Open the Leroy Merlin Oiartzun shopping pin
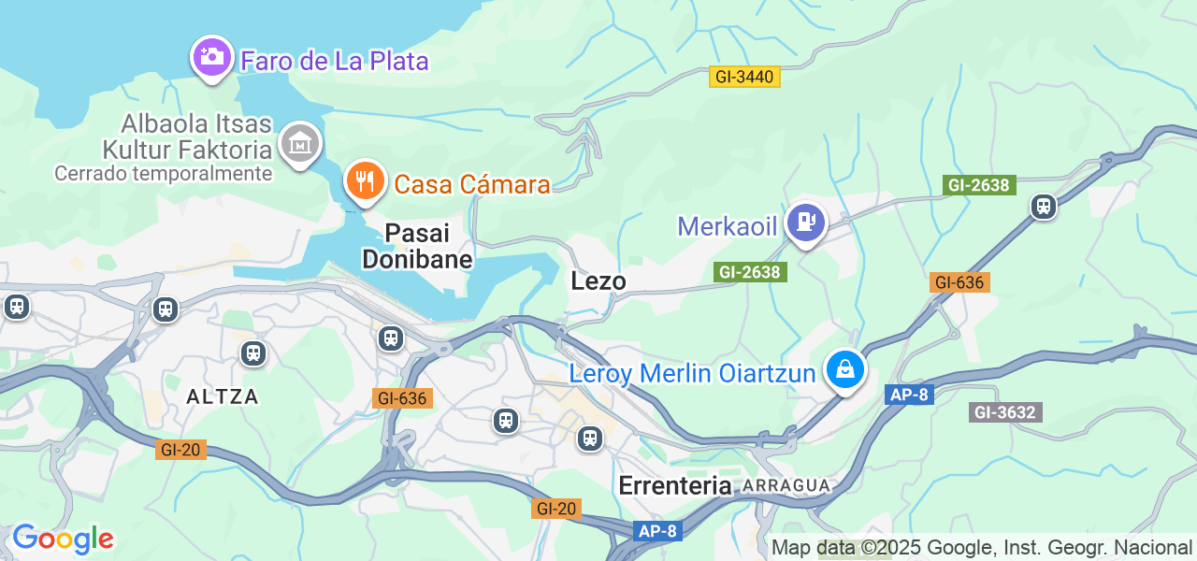1197x561 pixels. tap(845, 370)
